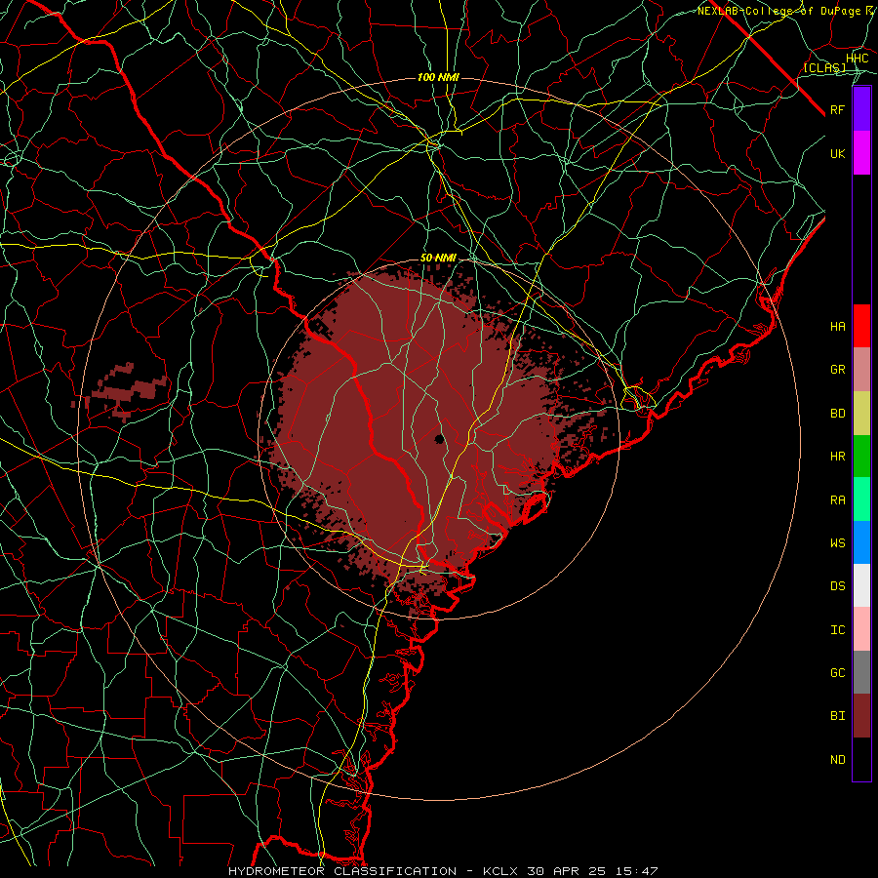Click the GC legend label

pos(838,673)
